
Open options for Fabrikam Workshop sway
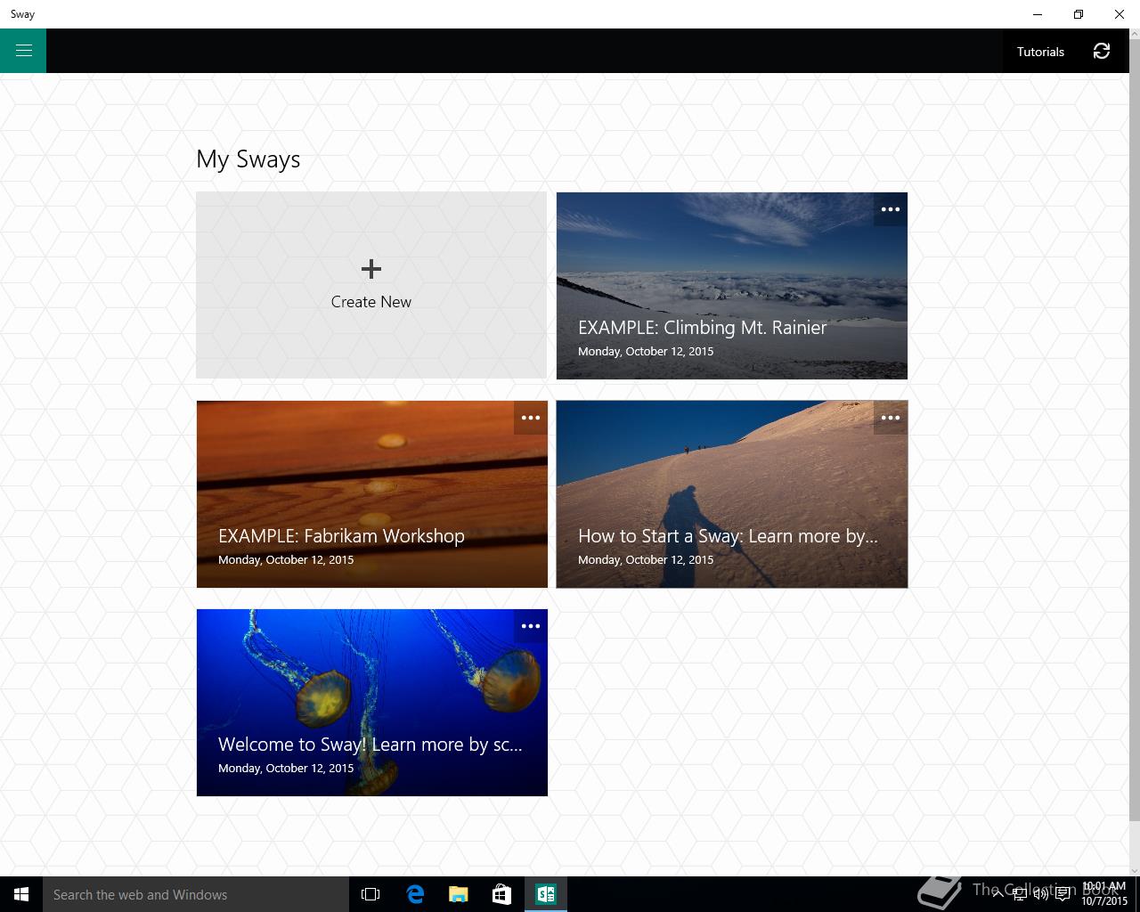[531, 418]
